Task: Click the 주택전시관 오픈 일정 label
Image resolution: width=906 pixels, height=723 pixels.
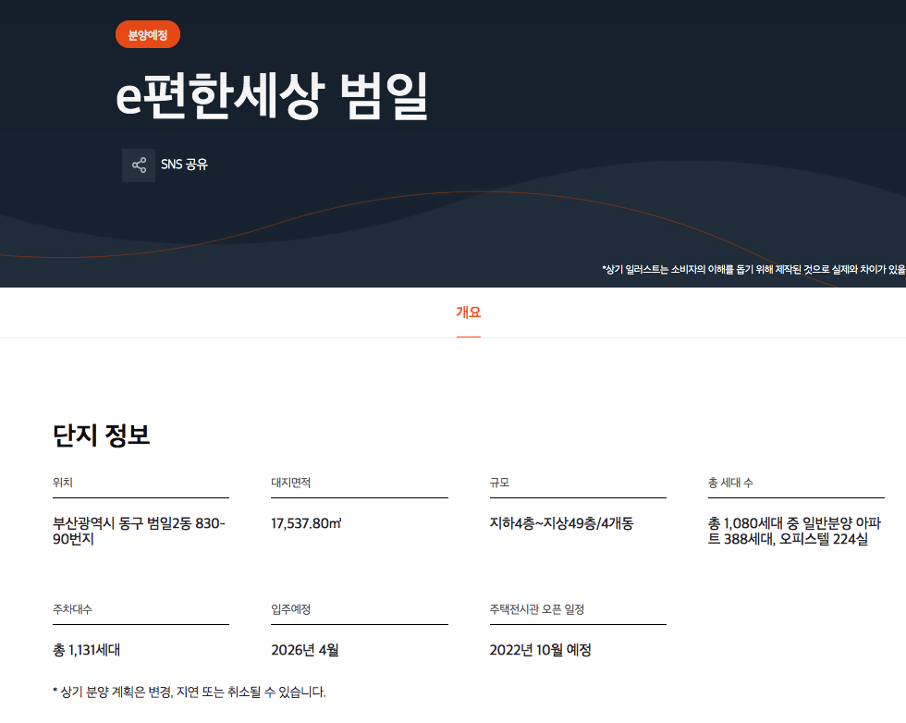Action: click(x=537, y=609)
